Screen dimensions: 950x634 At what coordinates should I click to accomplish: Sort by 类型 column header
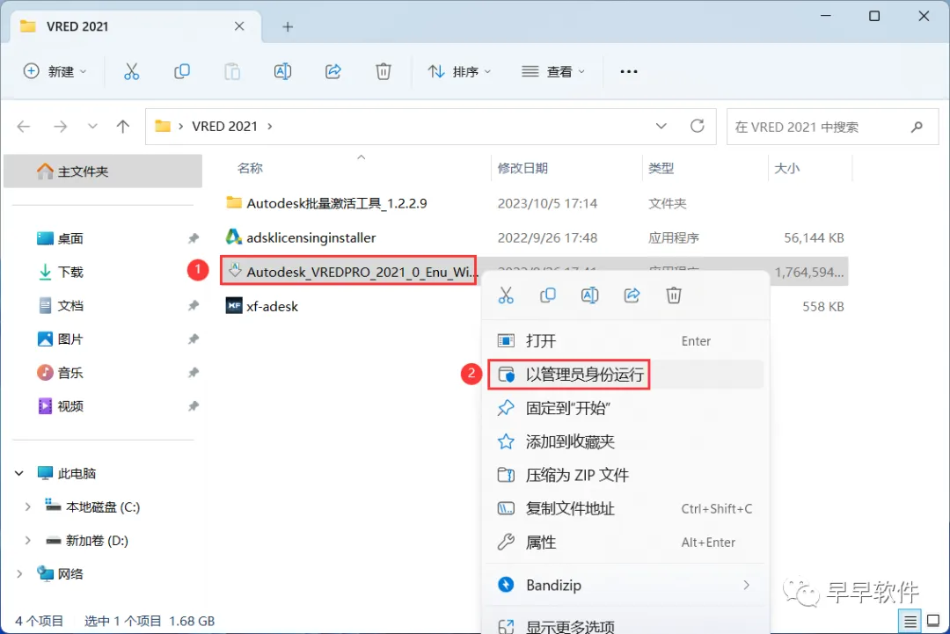[x=661, y=168]
